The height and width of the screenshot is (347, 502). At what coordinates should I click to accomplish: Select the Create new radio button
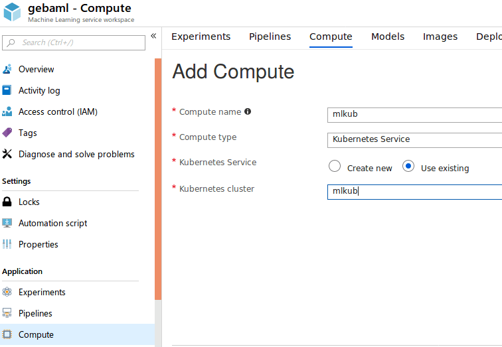click(335, 167)
